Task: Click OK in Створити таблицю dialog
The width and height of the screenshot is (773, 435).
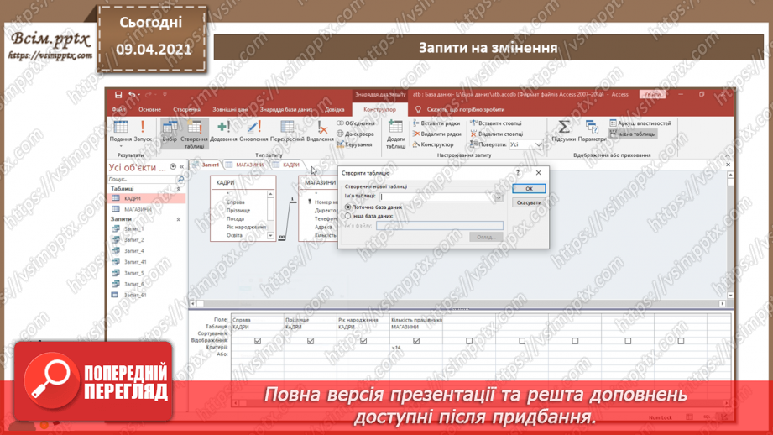Action: (529, 188)
